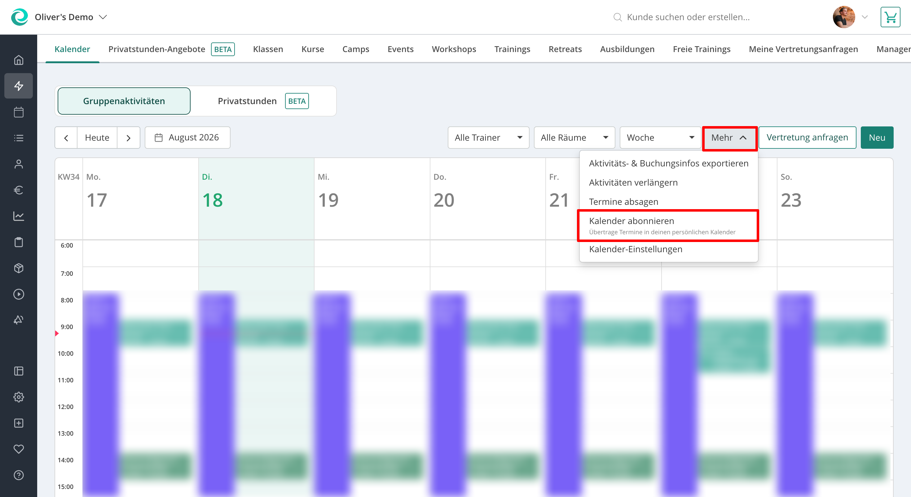Open the Alle Trainer dropdown
The height and width of the screenshot is (497, 911).
coord(488,138)
